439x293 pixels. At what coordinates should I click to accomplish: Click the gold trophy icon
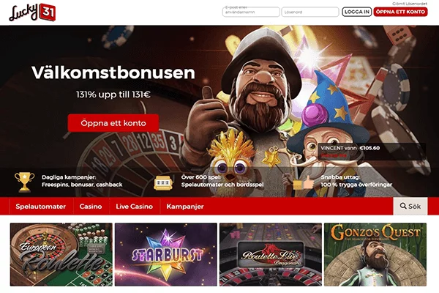coord(24,182)
